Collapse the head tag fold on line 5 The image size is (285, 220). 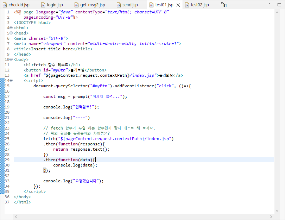[x=11, y=33]
